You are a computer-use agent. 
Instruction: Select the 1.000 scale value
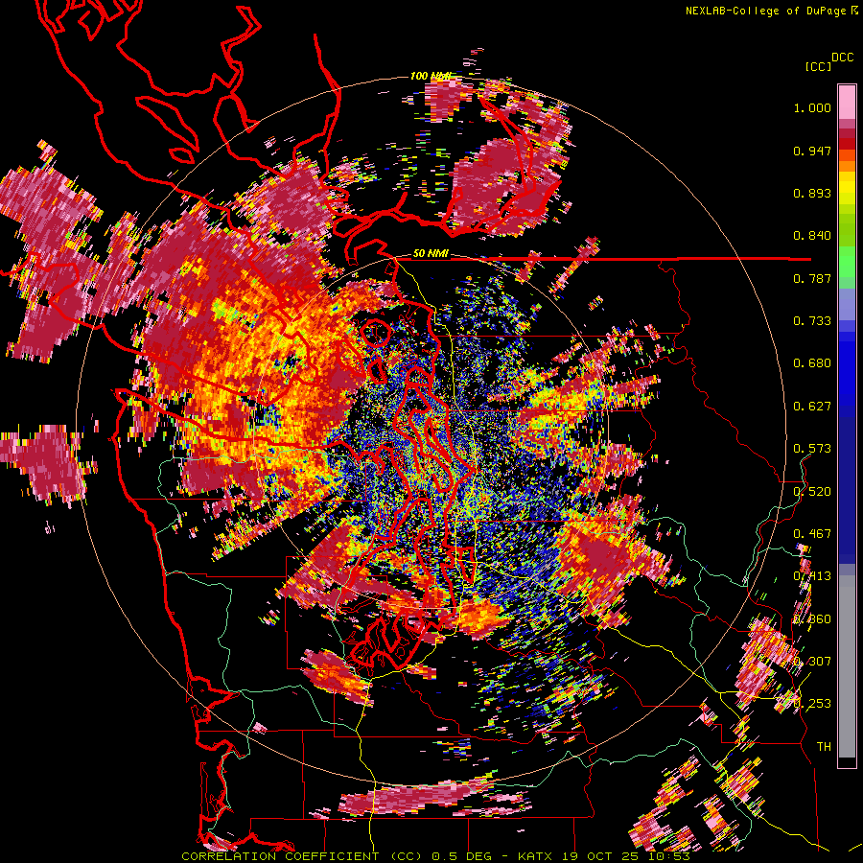tap(812, 107)
